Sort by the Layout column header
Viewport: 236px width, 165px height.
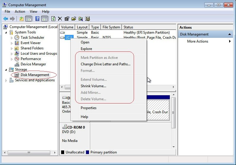82,27
